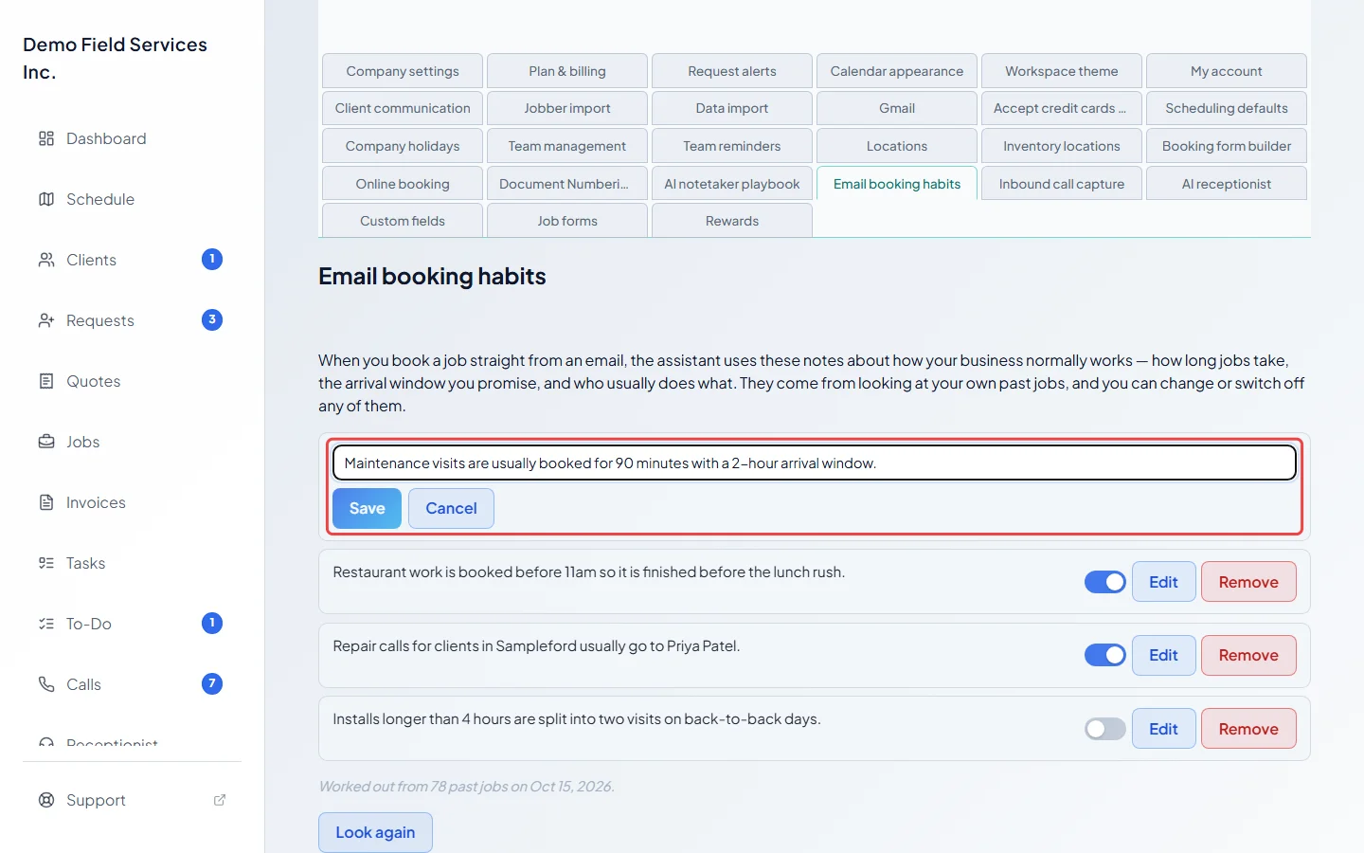Switch to the AI notetaker playbook tab

[732, 184]
